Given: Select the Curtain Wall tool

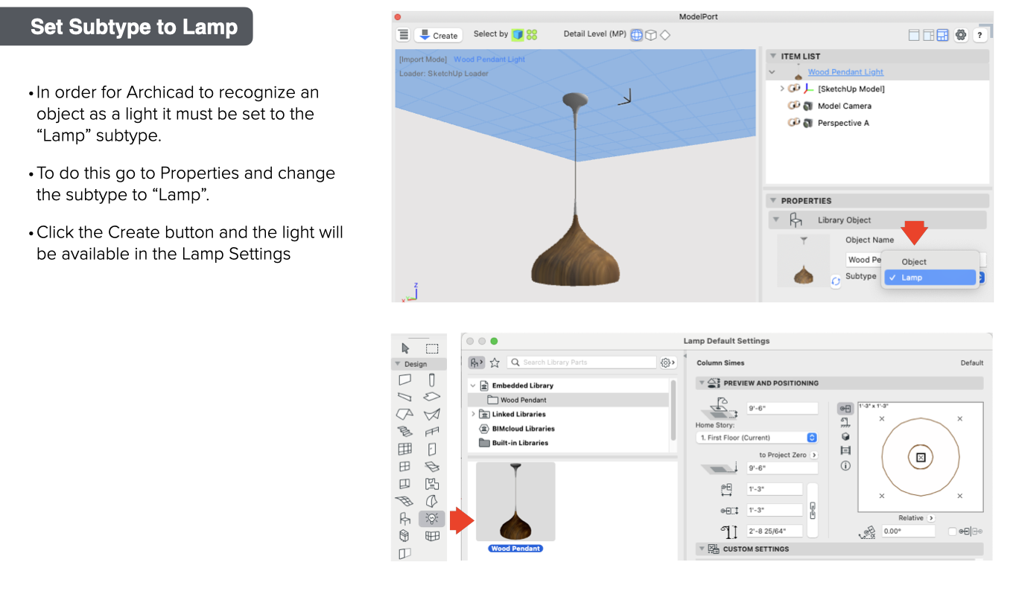Looking at the screenshot, I should click(x=405, y=449).
